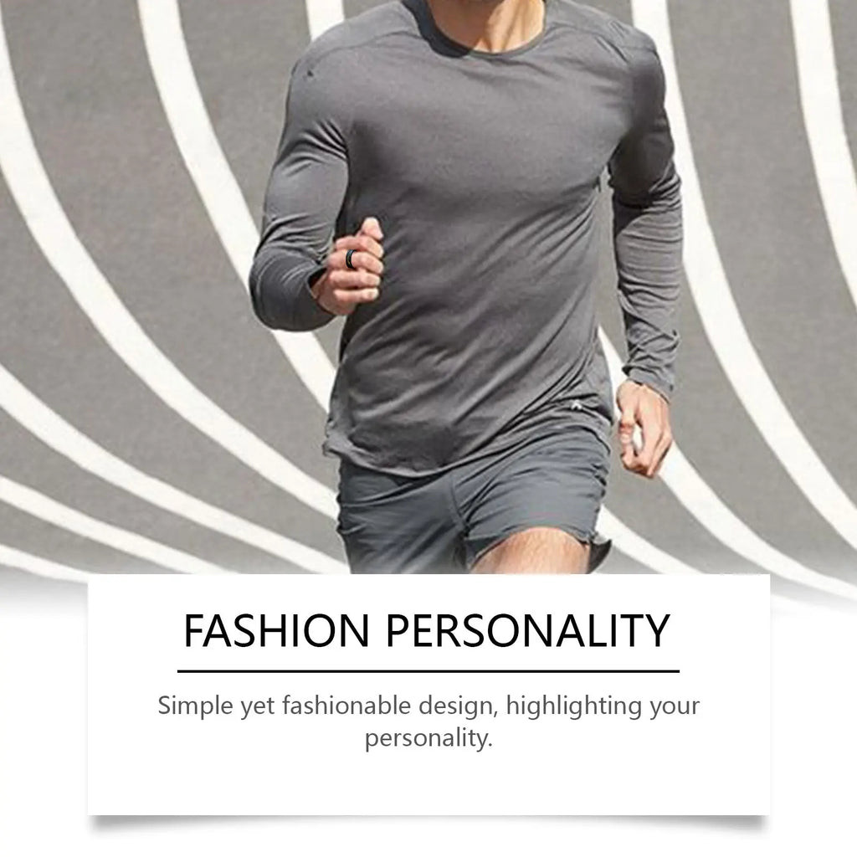Screen dimensions: 857x857
Task: Click the words 'highlighting your' in the description
Action: pos(603,706)
